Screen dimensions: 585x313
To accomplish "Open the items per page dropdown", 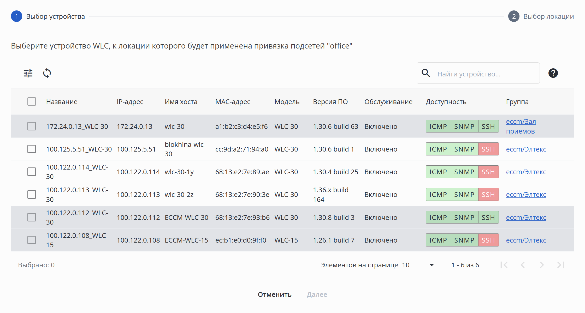I will [x=418, y=265].
